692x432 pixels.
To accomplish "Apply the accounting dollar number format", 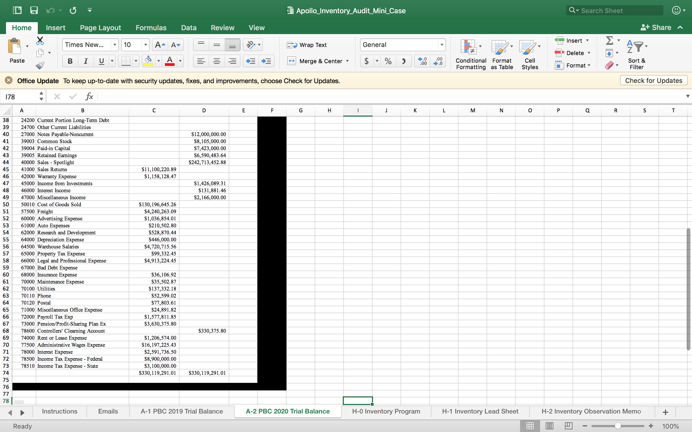I will [x=367, y=61].
